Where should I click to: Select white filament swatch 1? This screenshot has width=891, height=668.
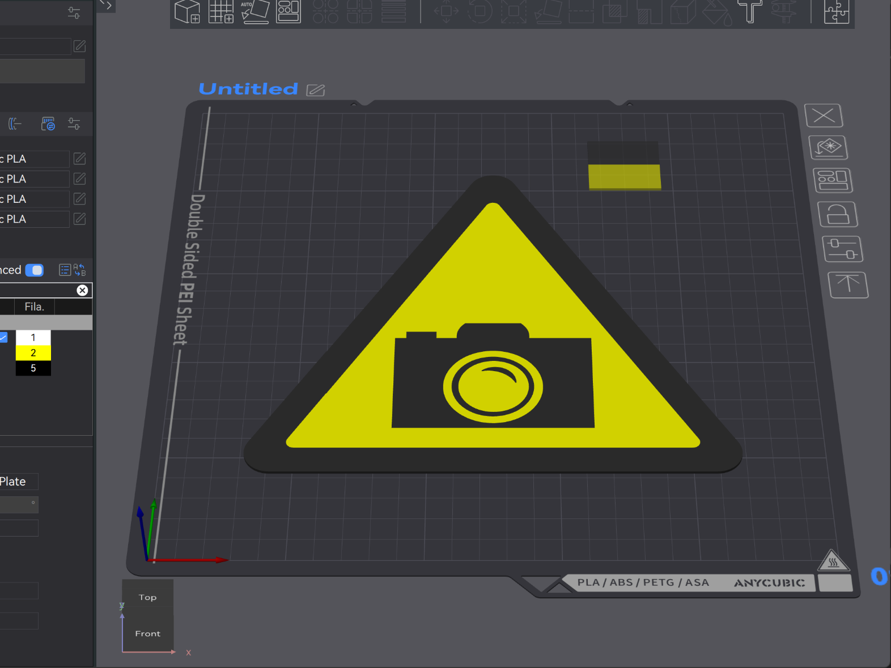point(33,338)
